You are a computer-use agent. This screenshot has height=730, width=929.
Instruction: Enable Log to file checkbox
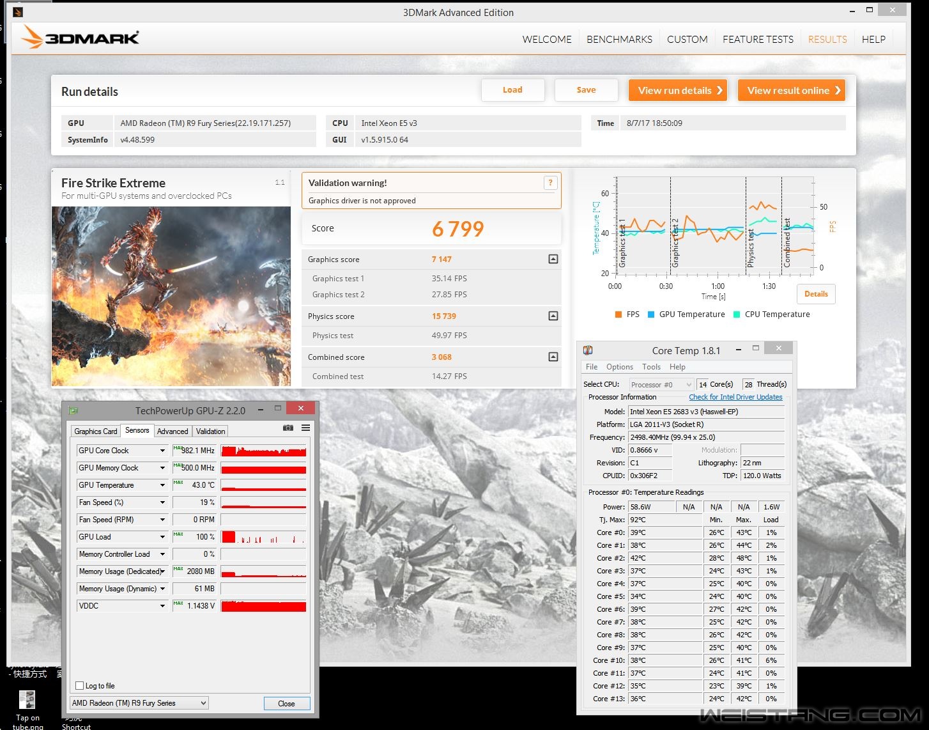(80, 686)
